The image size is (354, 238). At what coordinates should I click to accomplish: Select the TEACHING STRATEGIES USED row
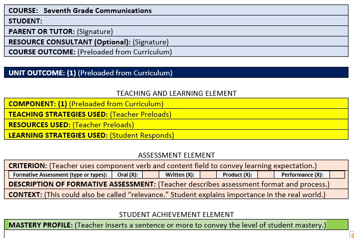[x=175, y=114]
